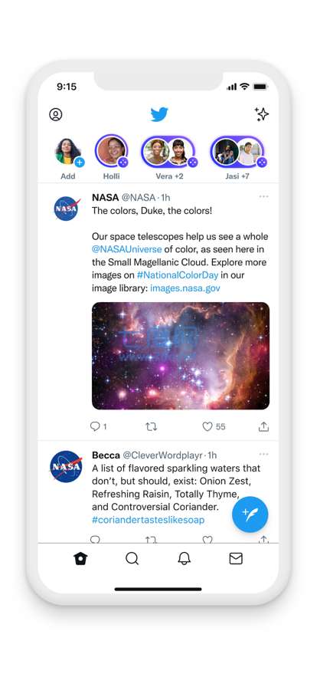Open the @NASAUniverse mention link

pos(127,249)
